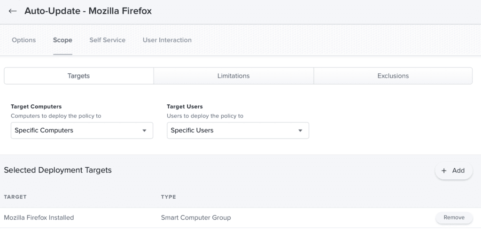Image resolution: width=481 pixels, height=232 pixels.
Task: Switch to the Exclusions segment
Action: coord(393,76)
